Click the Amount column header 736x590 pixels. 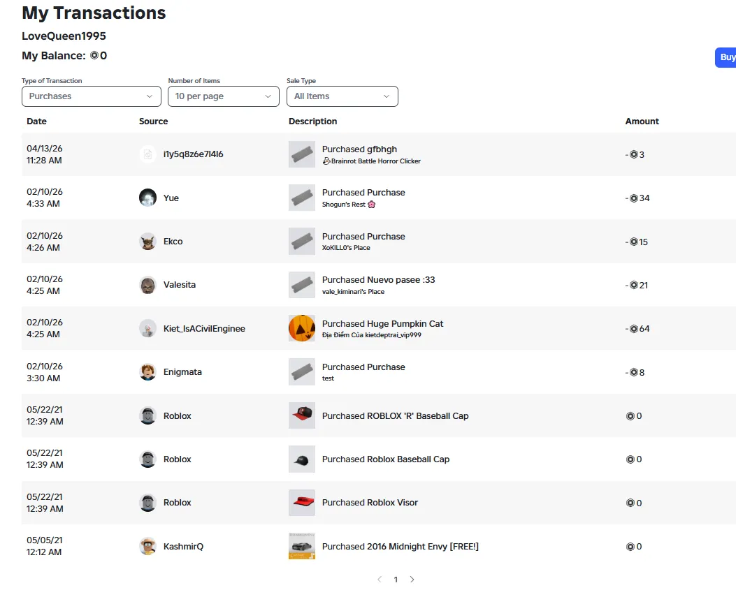click(x=642, y=121)
